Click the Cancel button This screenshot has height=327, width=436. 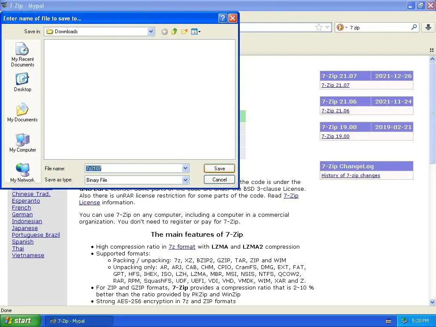pos(219,180)
